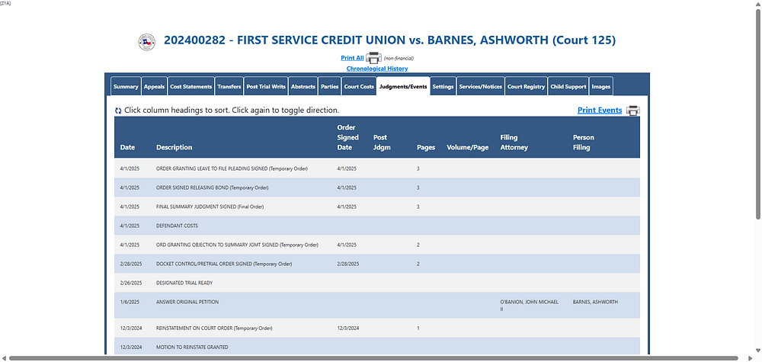Image resolution: width=762 pixels, height=362 pixels.
Task: Select the Judgments/Events tab
Action: (x=403, y=86)
